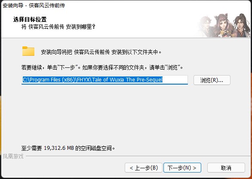The image size is (252, 179).
Task: Click the 19,312.6 MB disk space text
Action: (68, 148)
